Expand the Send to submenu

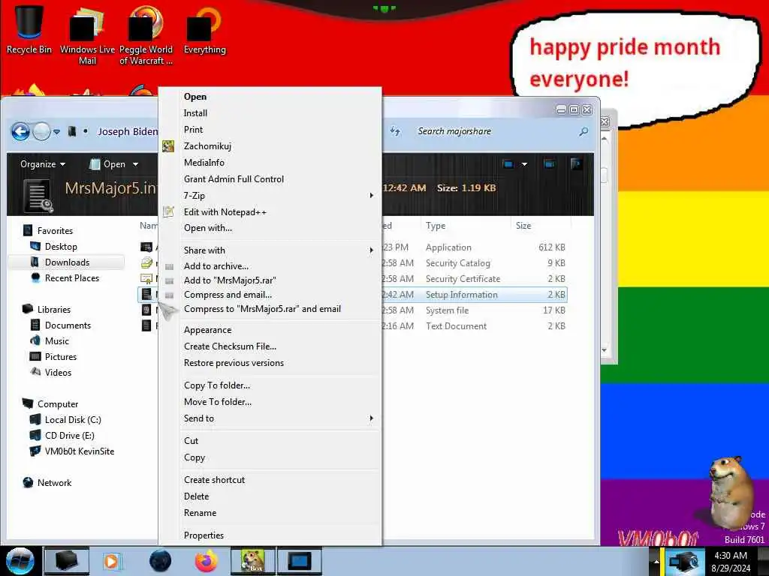tap(270, 418)
